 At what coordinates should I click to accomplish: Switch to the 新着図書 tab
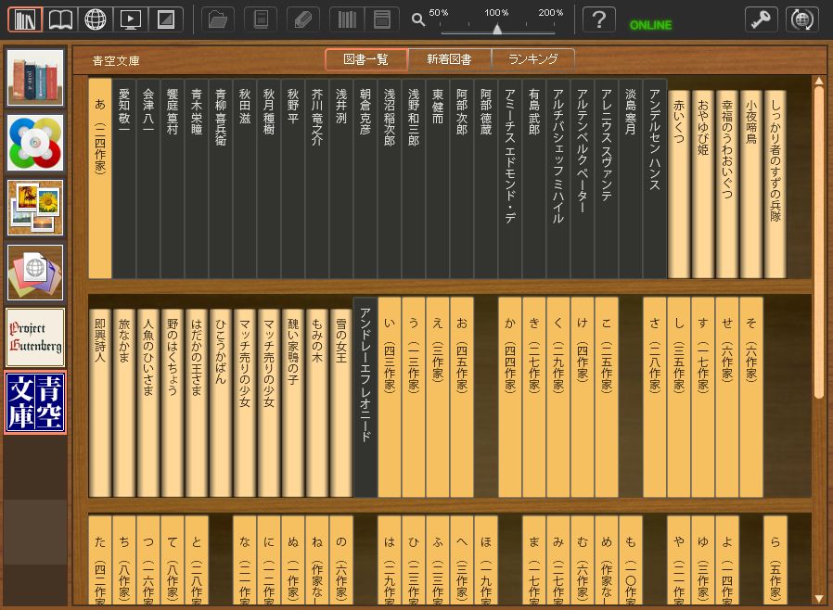coord(450,59)
